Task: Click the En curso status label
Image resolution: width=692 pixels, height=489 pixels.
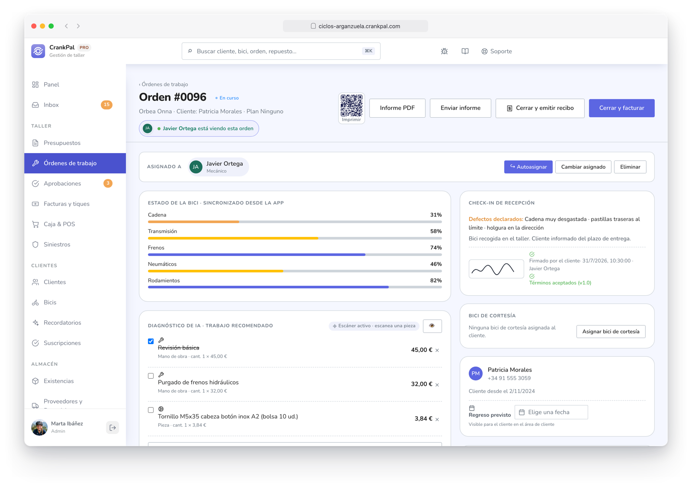Action: 227,98
